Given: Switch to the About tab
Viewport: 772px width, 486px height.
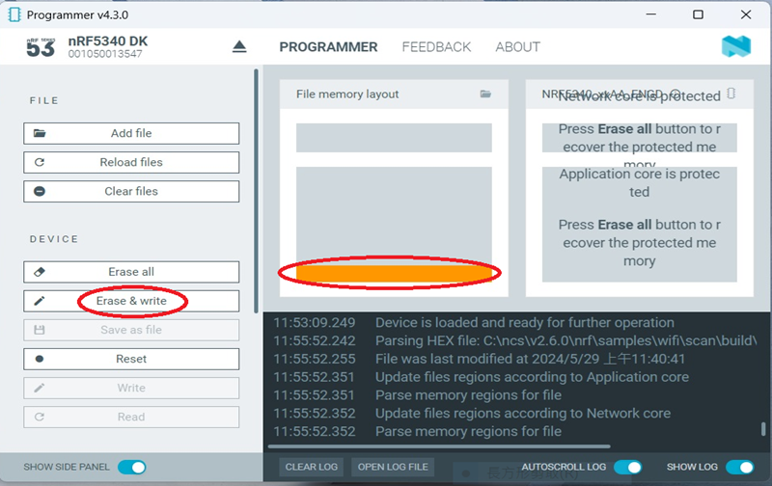Looking at the screenshot, I should click(517, 47).
